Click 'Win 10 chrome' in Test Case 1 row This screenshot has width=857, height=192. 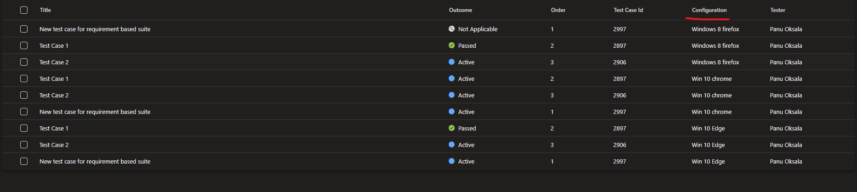click(711, 79)
